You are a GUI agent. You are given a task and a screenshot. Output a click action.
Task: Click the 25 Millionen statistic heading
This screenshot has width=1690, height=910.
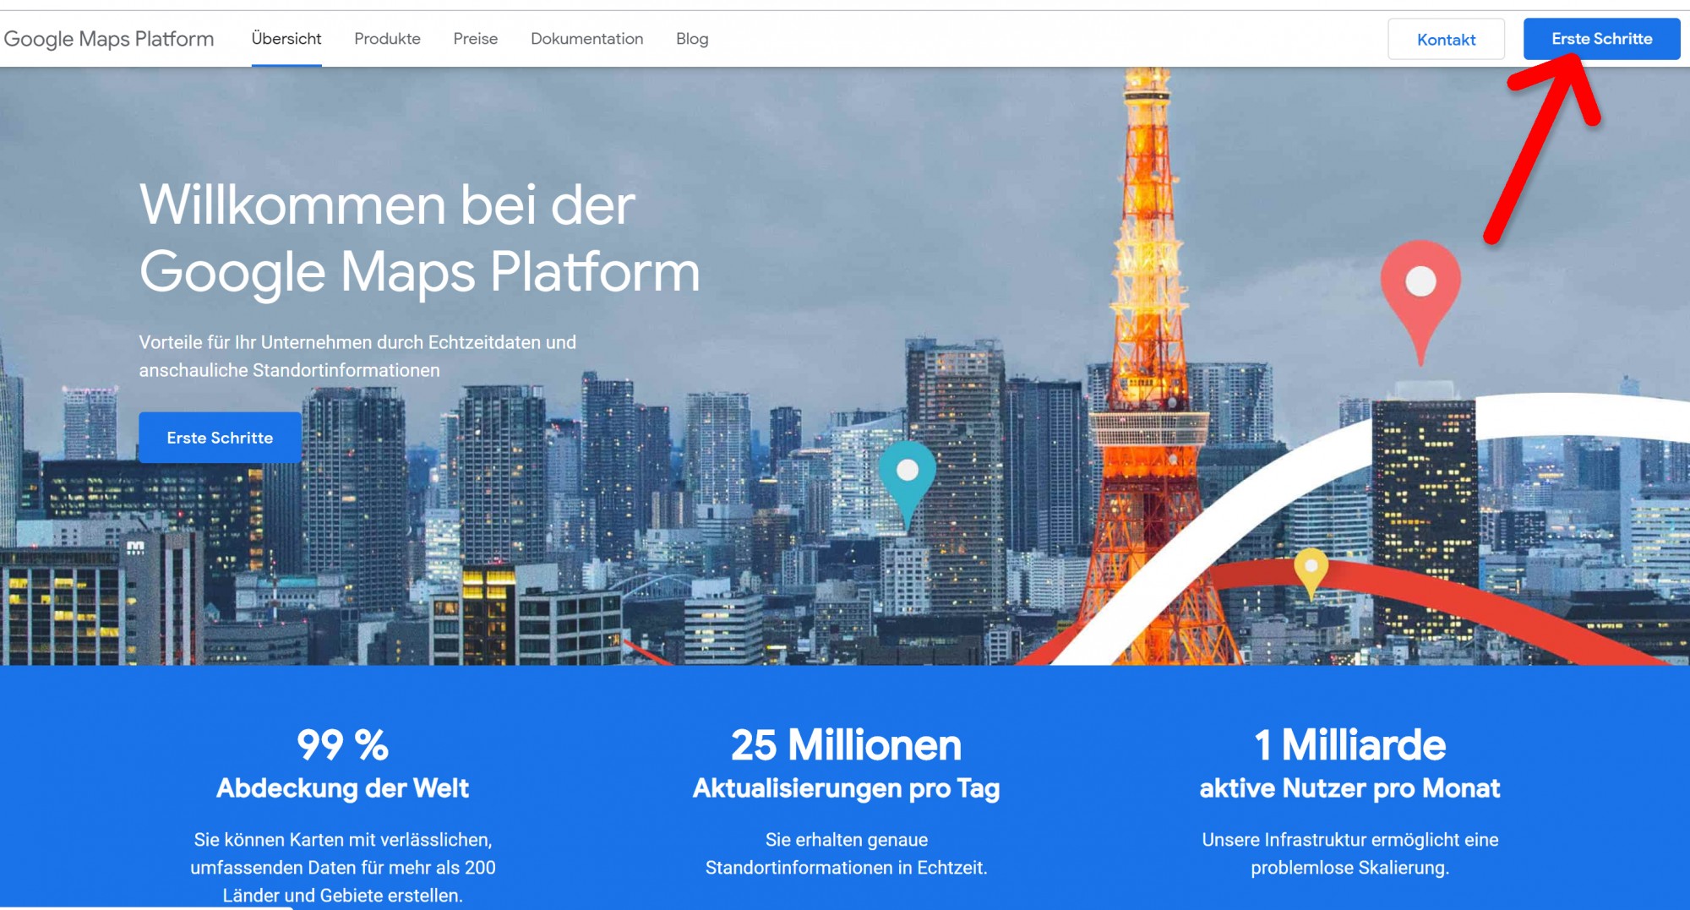click(x=846, y=744)
